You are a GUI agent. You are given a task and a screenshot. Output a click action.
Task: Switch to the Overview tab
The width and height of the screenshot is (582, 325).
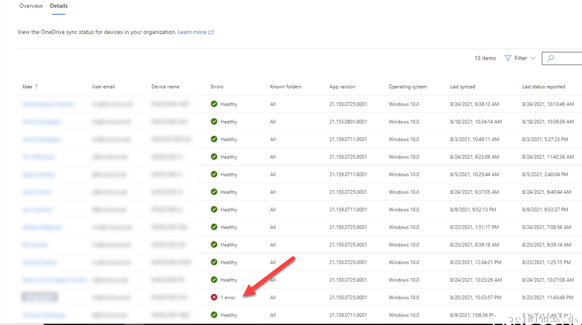point(31,6)
